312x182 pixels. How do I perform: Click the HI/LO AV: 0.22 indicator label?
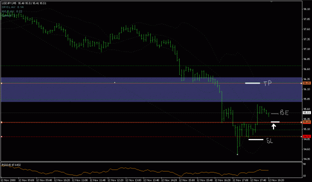tap(12, 11)
